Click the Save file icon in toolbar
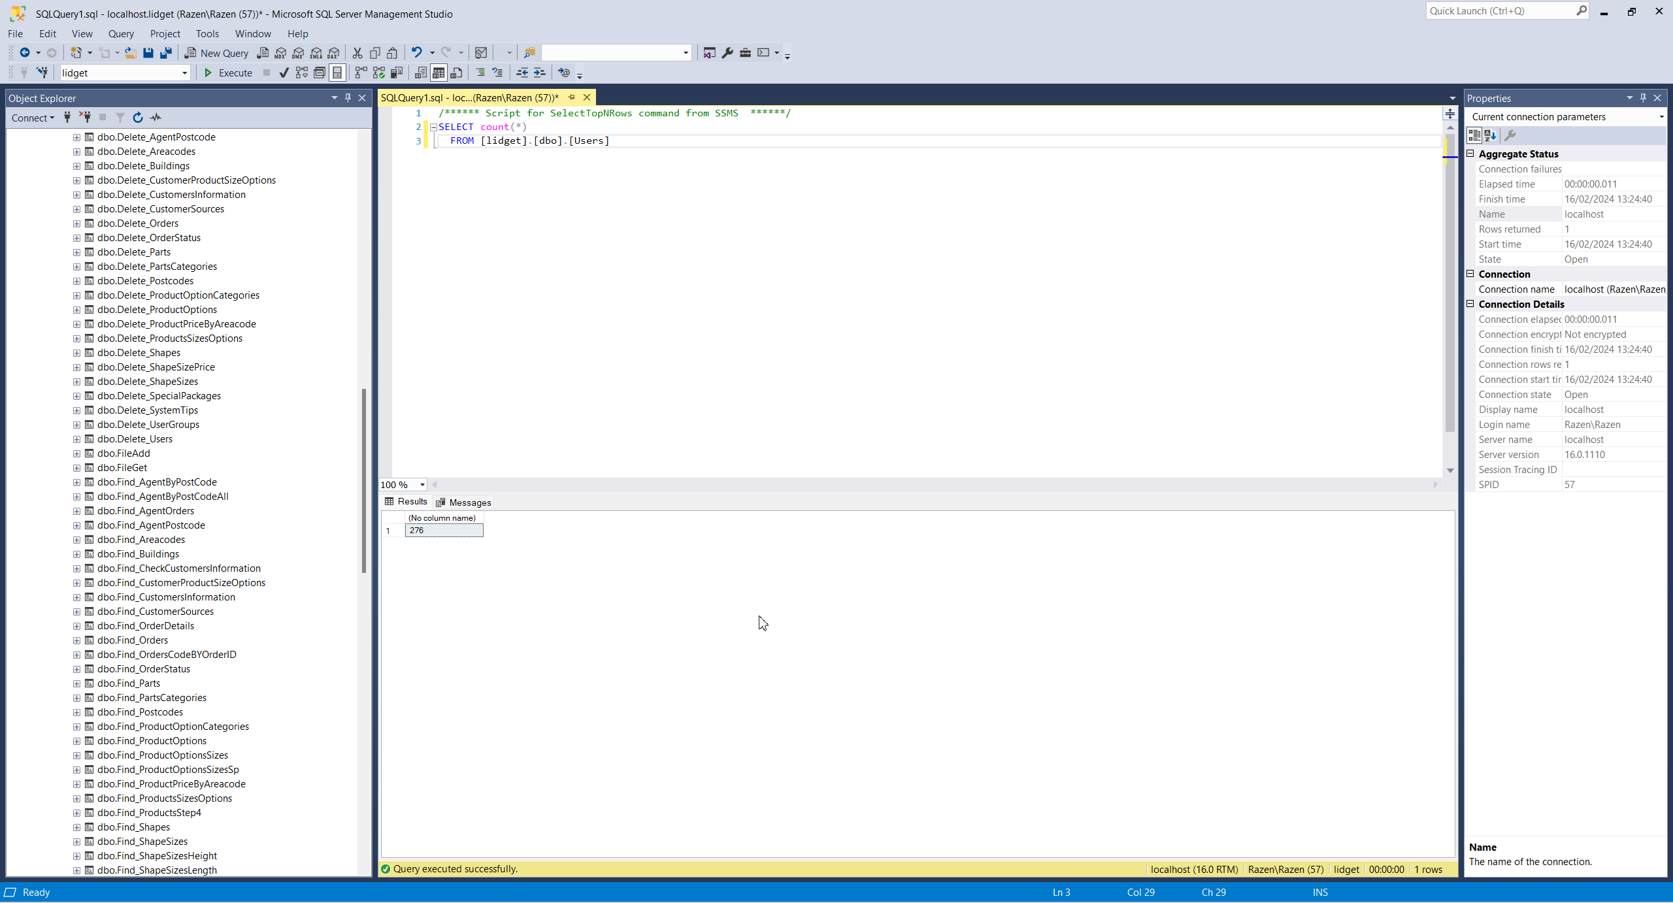This screenshot has height=903, width=1673. click(148, 53)
